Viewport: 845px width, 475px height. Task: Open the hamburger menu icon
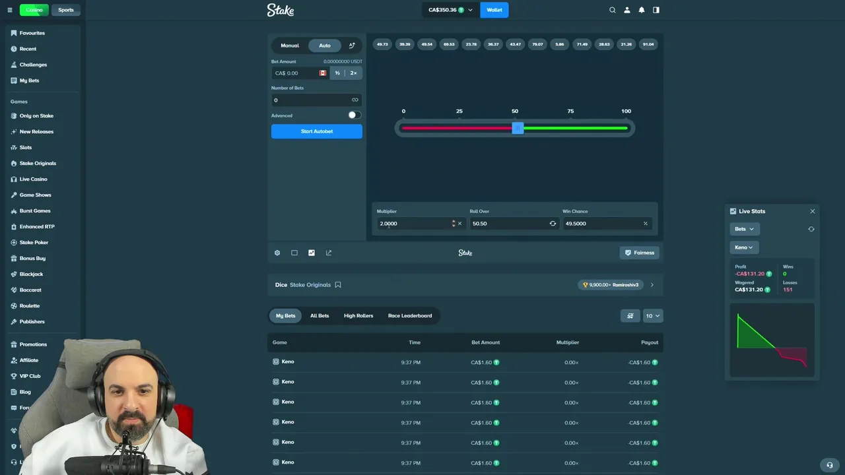point(10,10)
